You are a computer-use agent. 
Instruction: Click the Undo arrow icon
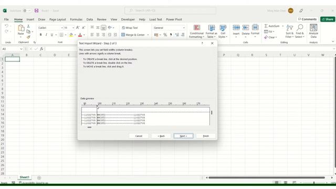(x=6, y=26)
